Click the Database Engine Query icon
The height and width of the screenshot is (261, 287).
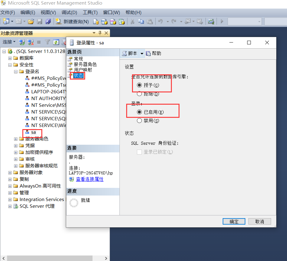96,22
